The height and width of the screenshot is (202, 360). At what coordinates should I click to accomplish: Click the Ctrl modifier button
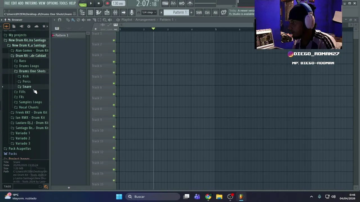(207, 12)
